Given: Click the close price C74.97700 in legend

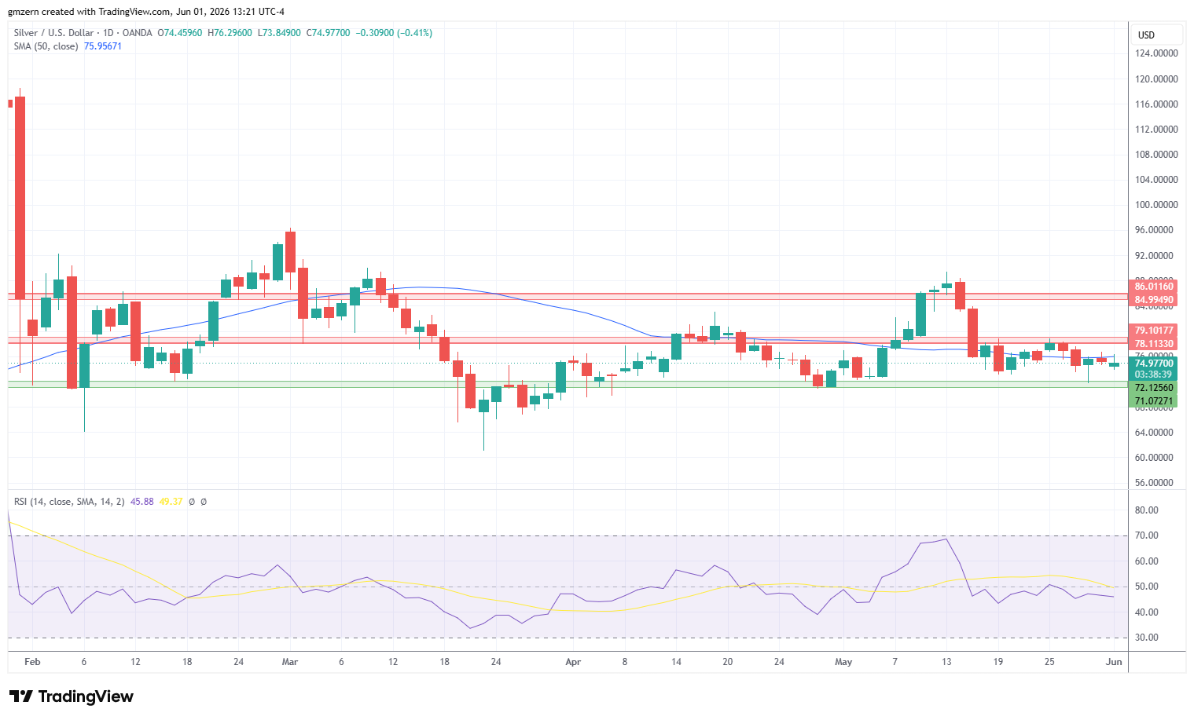Looking at the screenshot, I should click(x=328, y=33).
